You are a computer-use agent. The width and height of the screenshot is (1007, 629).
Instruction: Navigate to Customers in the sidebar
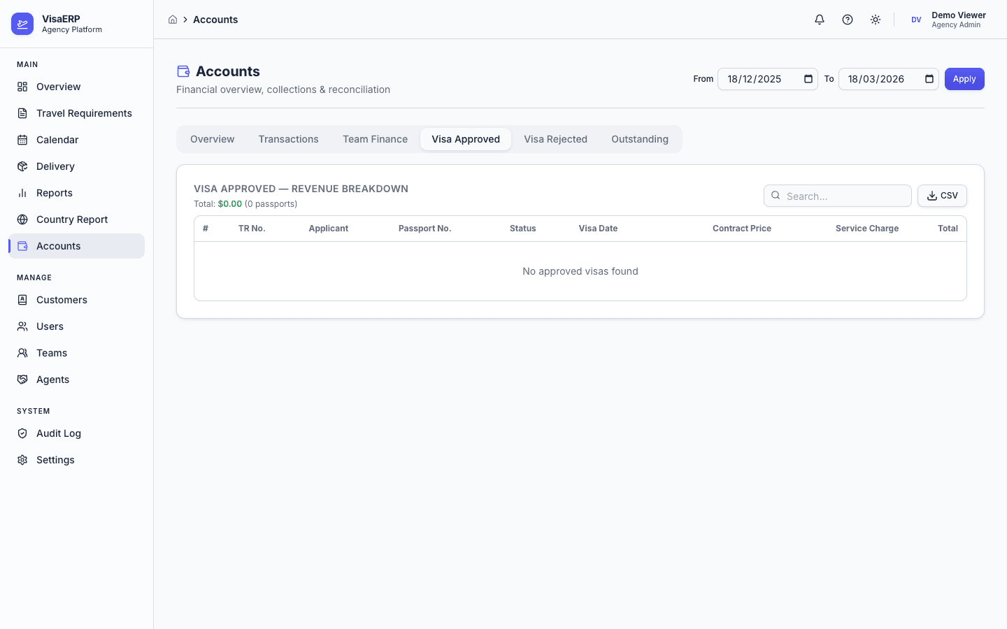[62, 300]
